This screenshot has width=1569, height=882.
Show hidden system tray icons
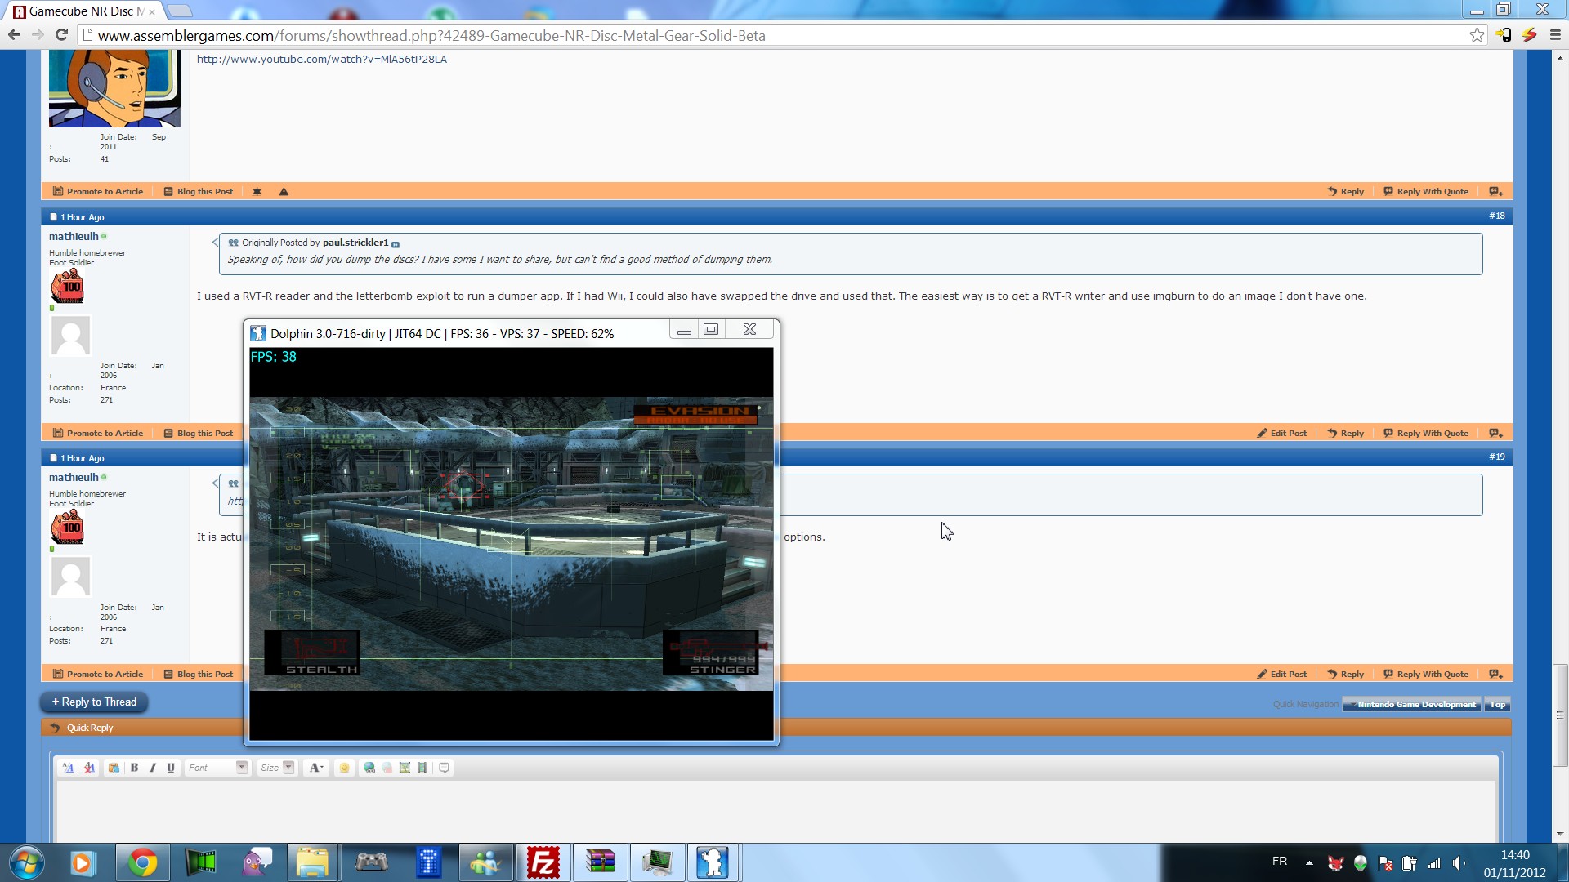pos(1309,862)
